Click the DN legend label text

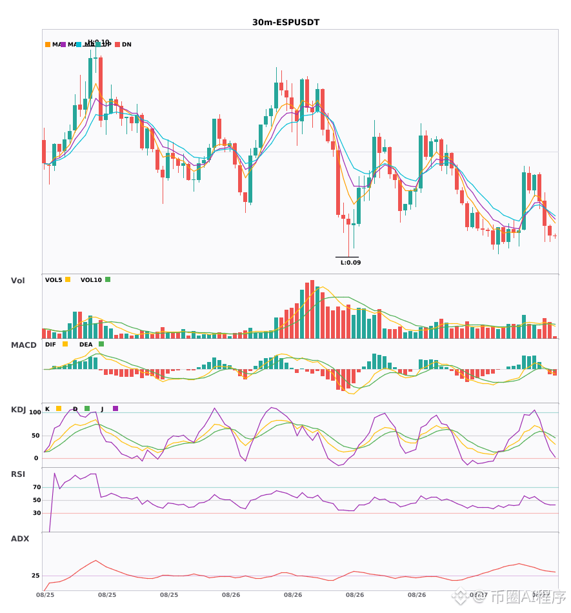[126, 45]
